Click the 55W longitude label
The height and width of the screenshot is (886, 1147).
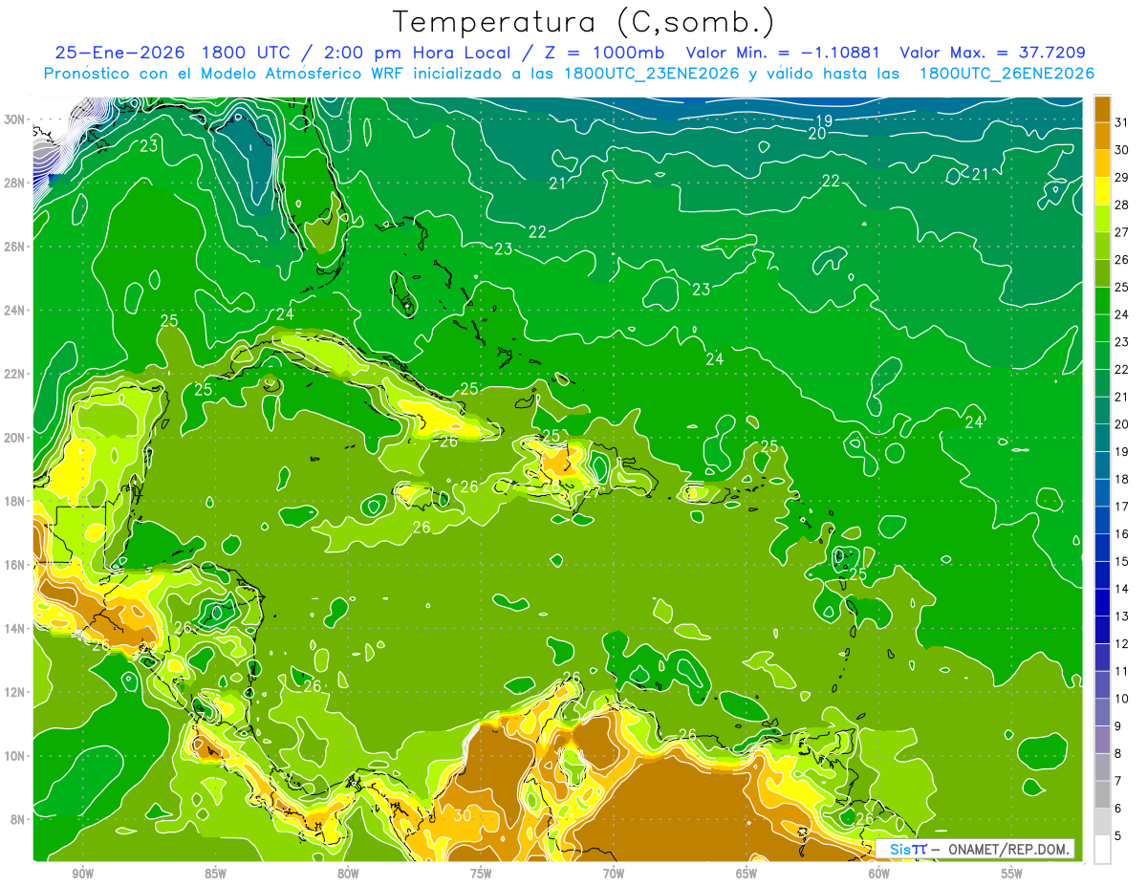1012,874
